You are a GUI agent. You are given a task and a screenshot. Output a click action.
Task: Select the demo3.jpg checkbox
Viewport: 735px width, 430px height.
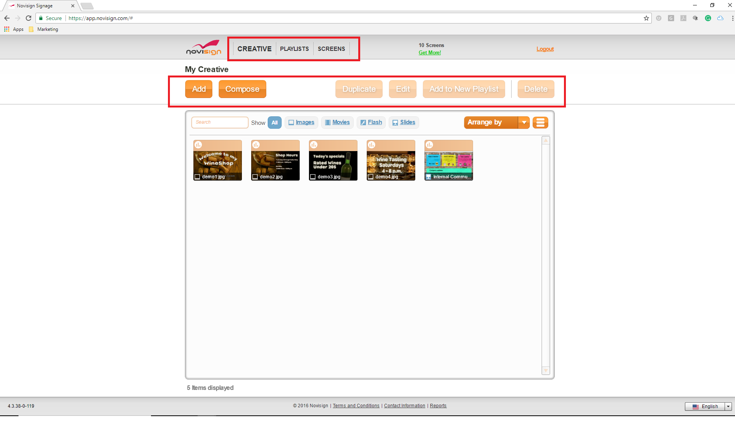click(313, 177)
